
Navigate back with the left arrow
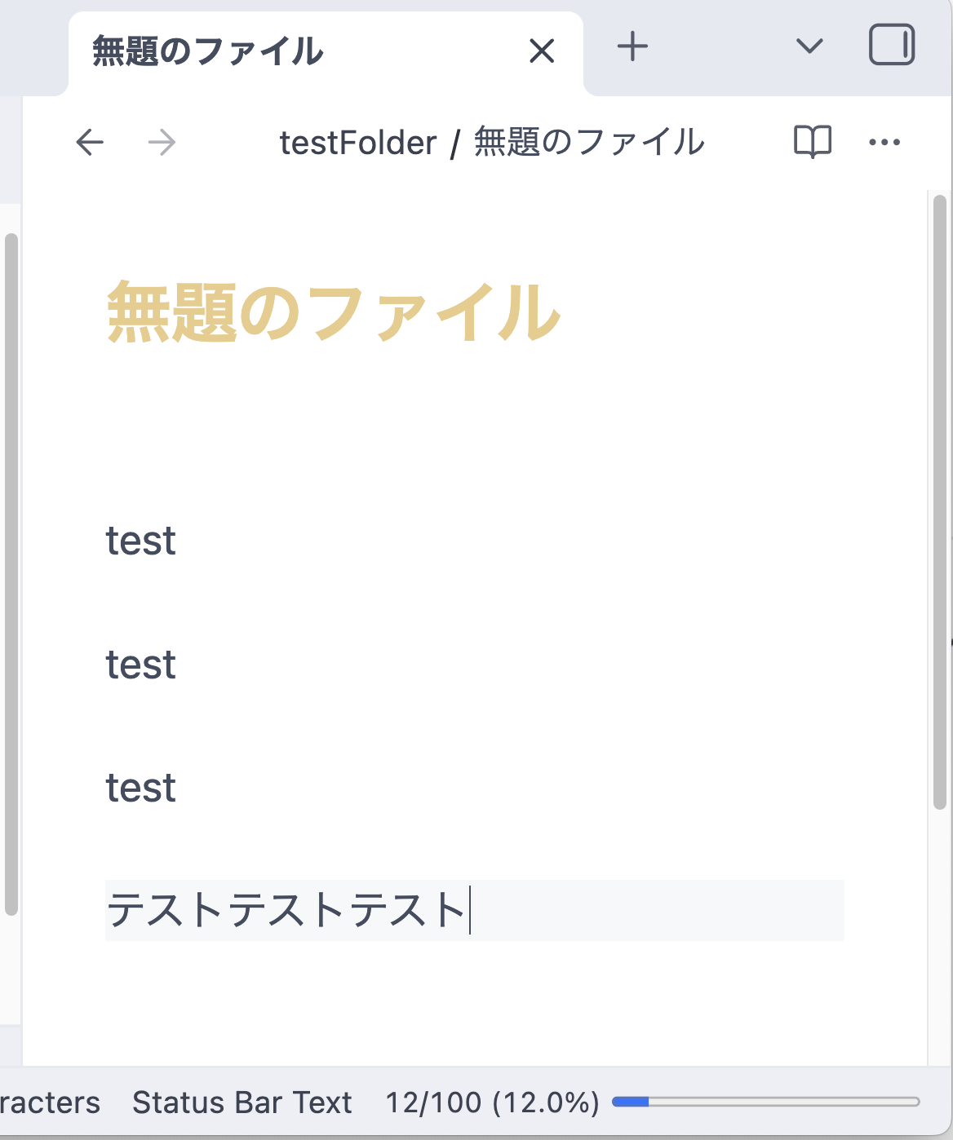(90, 142)
